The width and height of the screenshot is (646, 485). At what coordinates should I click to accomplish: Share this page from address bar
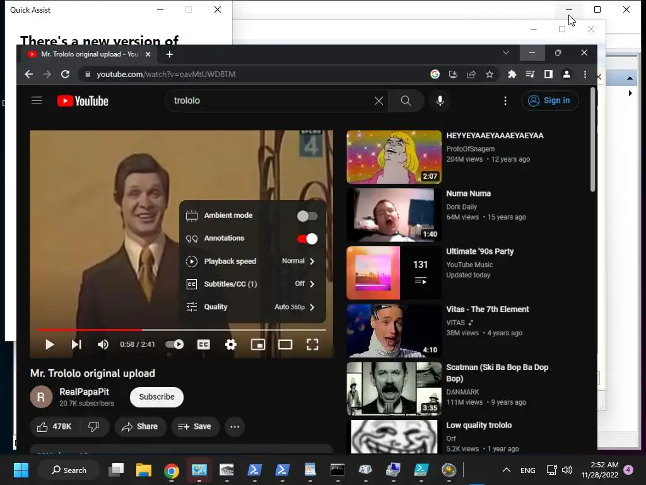click(471, 75)
